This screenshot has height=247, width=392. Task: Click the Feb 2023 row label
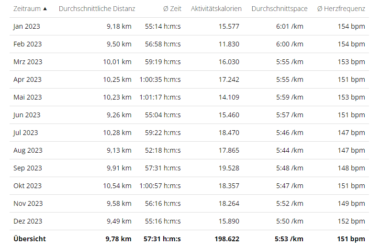(x=27, y=44)
